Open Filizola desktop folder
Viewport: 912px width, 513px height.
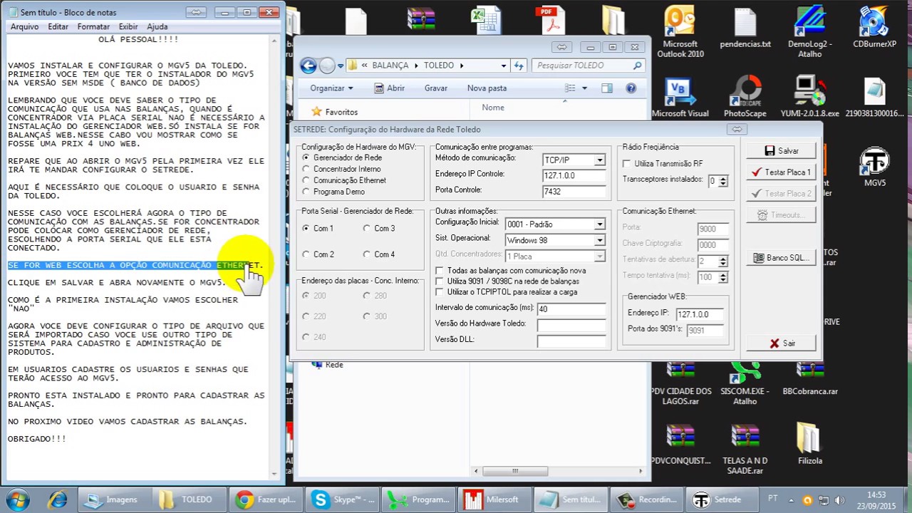810,444
